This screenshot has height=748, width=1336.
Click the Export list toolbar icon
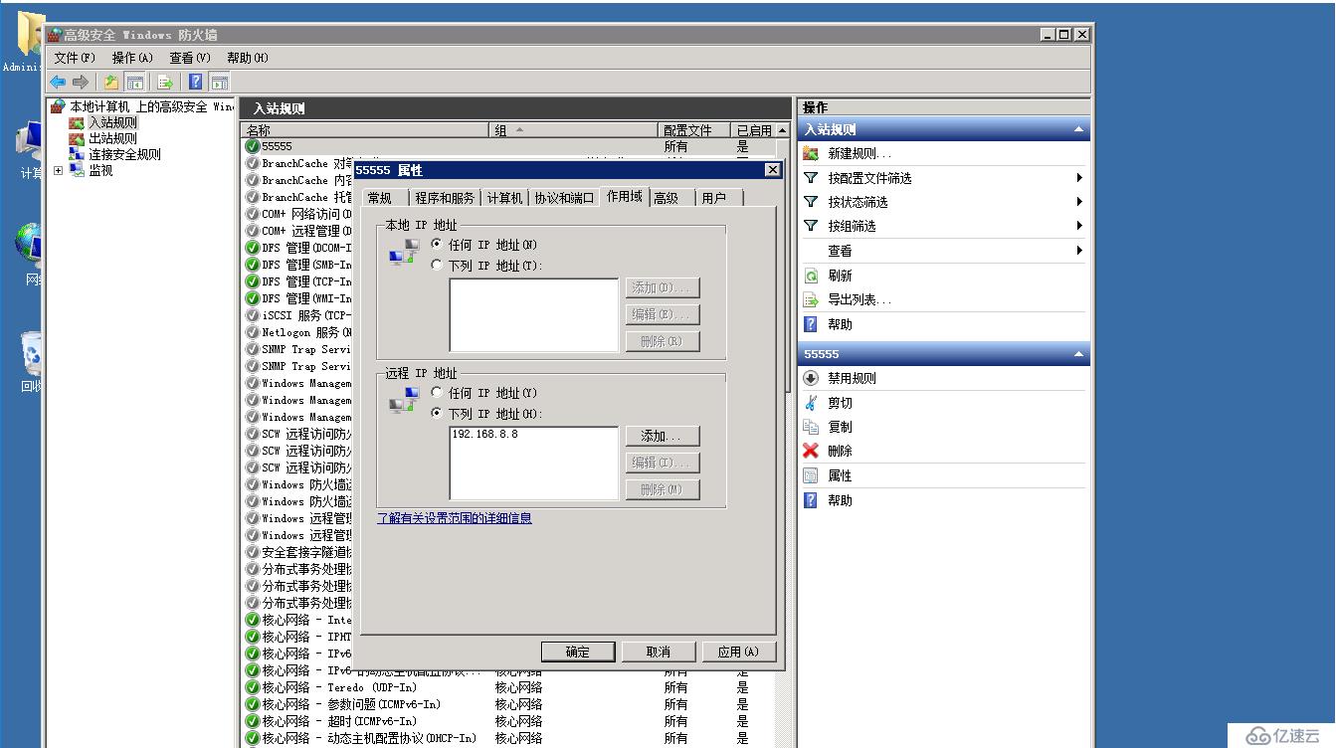(x=165, y=83)
